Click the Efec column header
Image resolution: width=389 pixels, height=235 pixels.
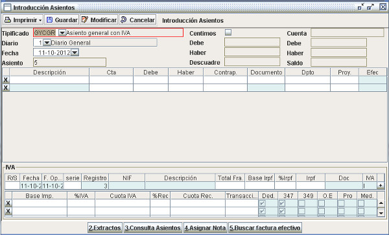(x=373, y=73)
